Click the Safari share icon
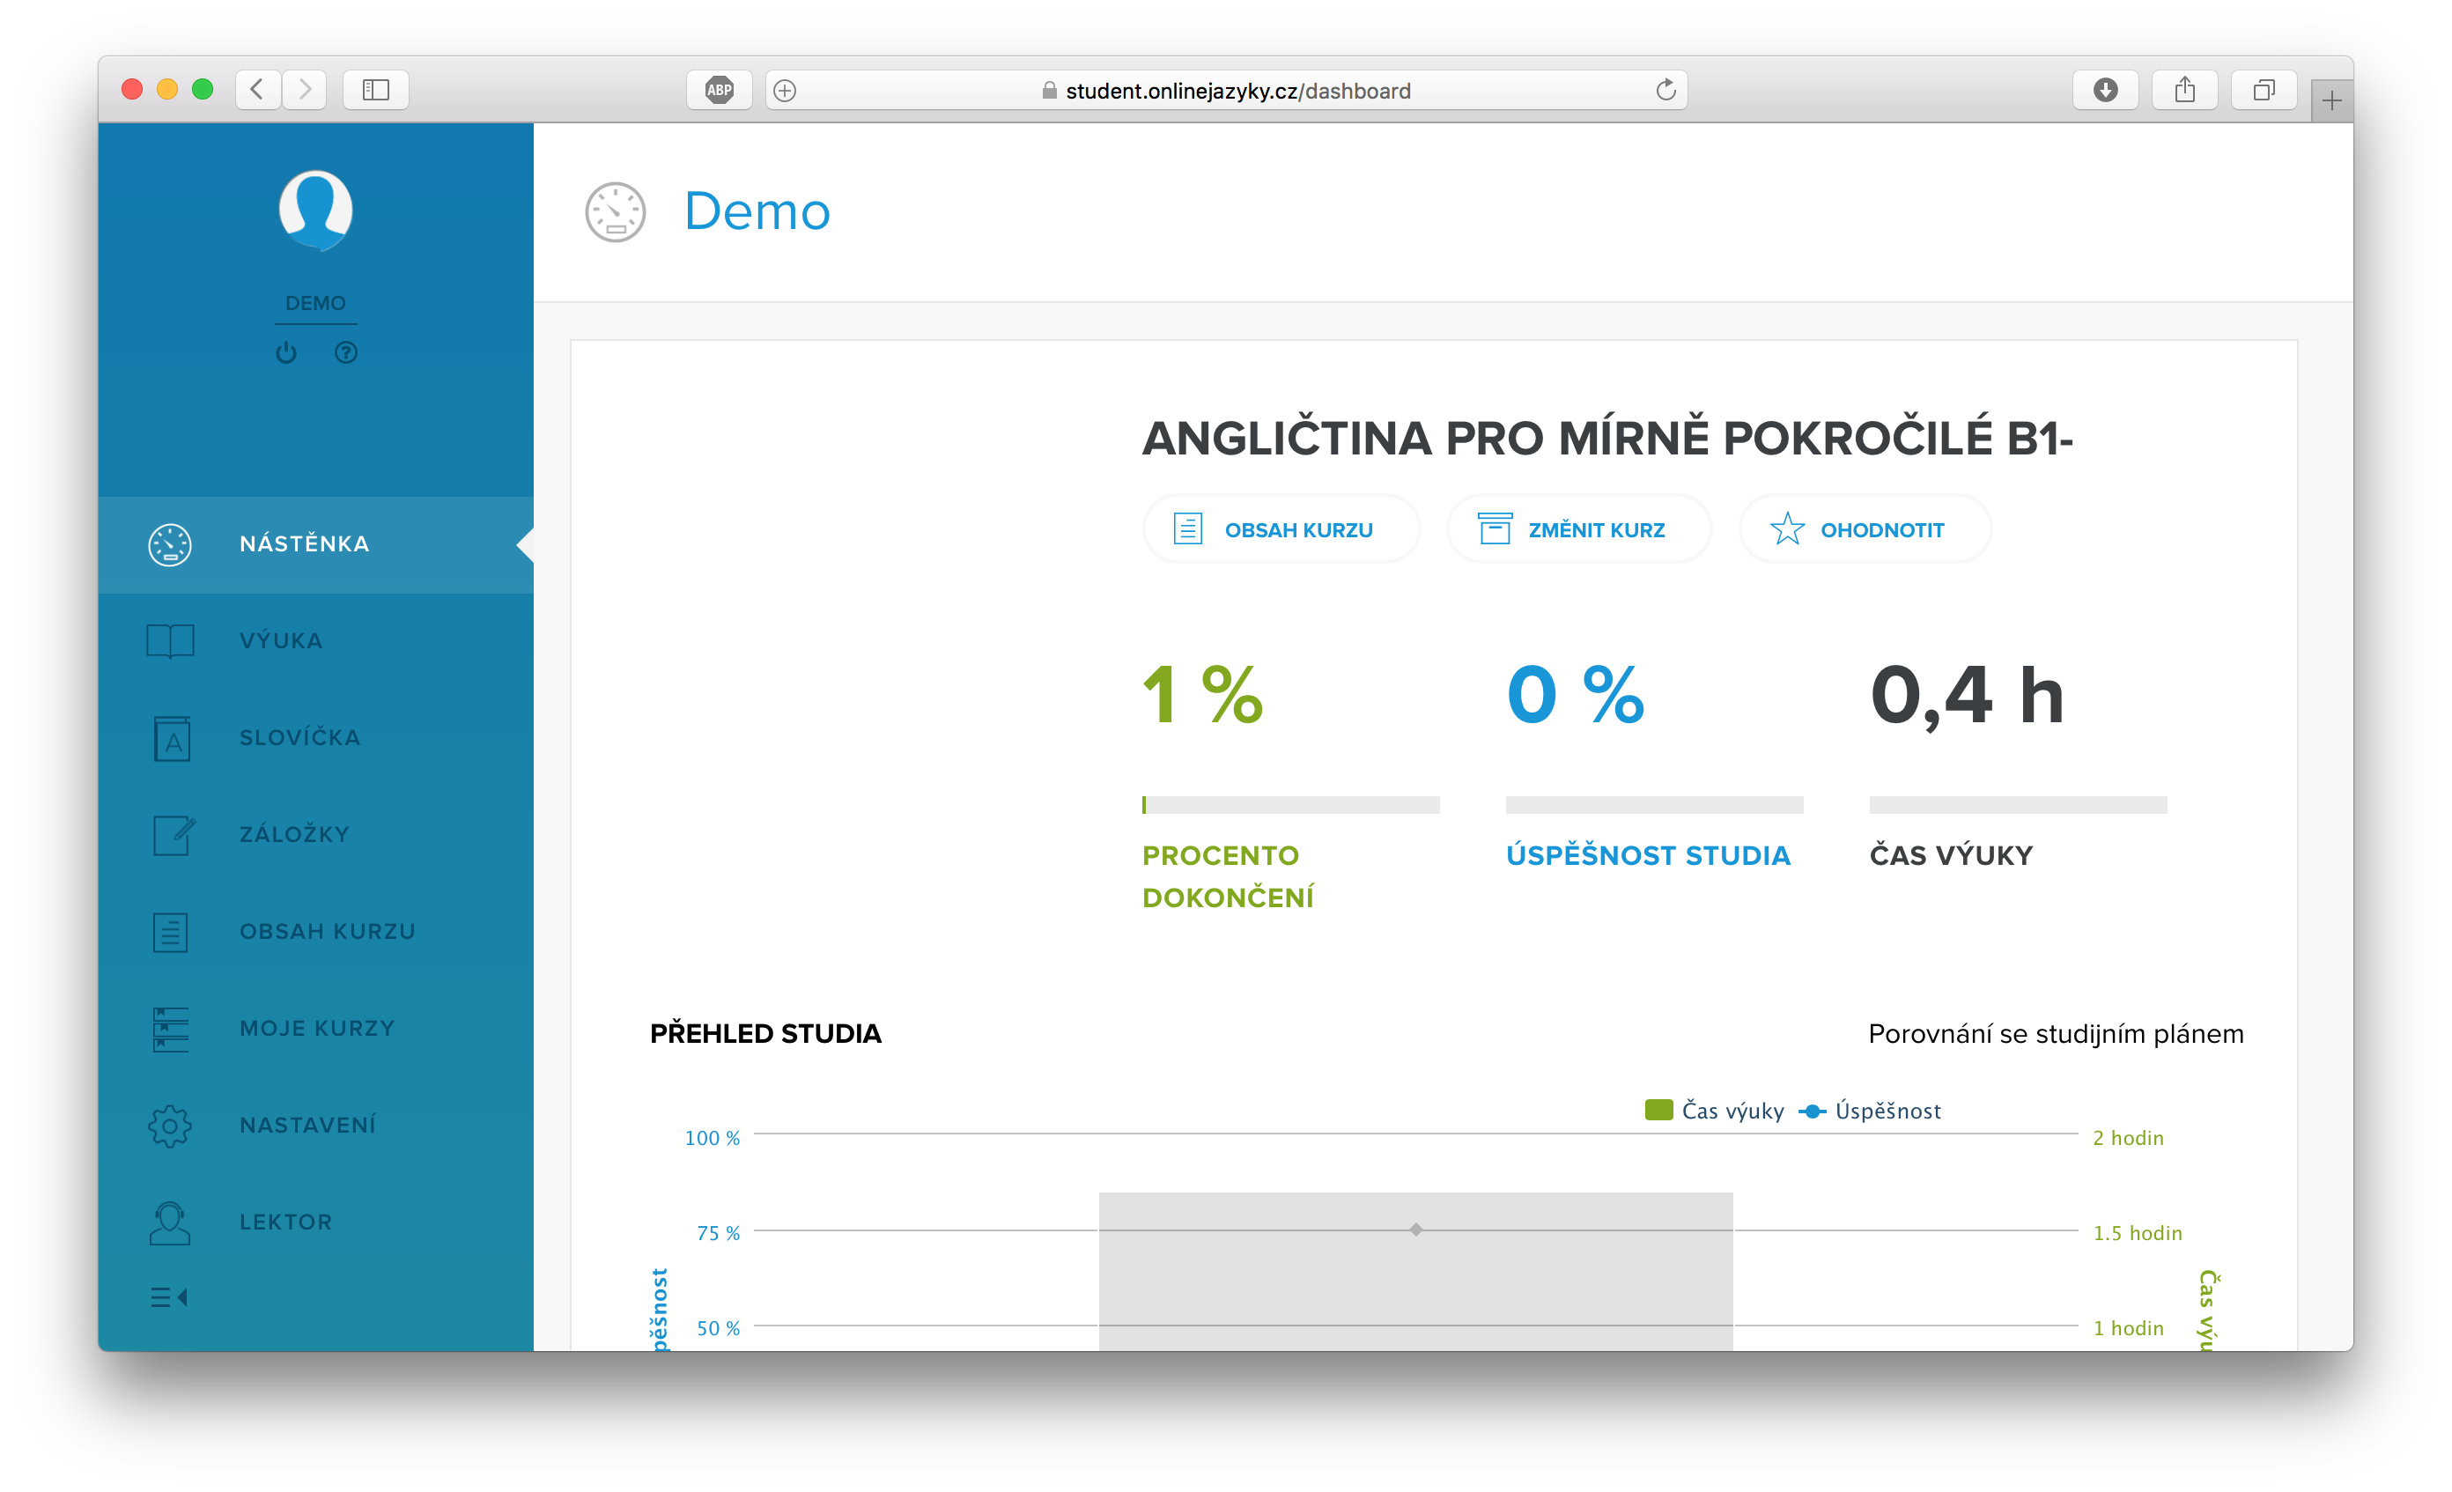Viewport: 2452px width, 1492px height. point(2184,91)
